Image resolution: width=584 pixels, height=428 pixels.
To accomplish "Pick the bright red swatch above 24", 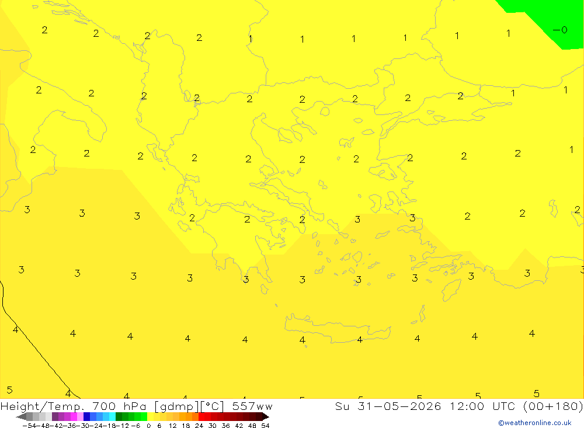I will pyautogui.click(x=201, y=416).
